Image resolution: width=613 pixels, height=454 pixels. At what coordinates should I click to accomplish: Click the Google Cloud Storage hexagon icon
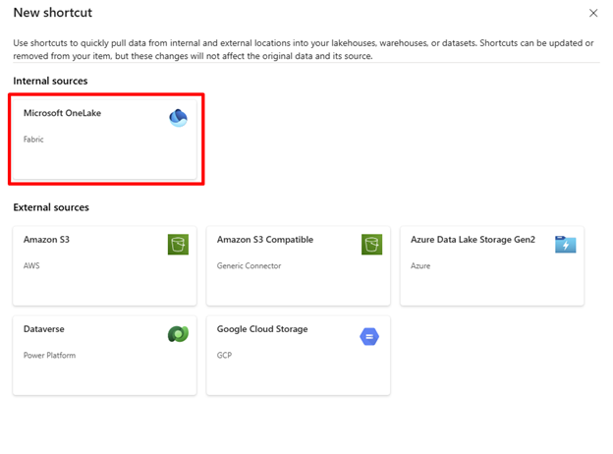click(369, 337)
